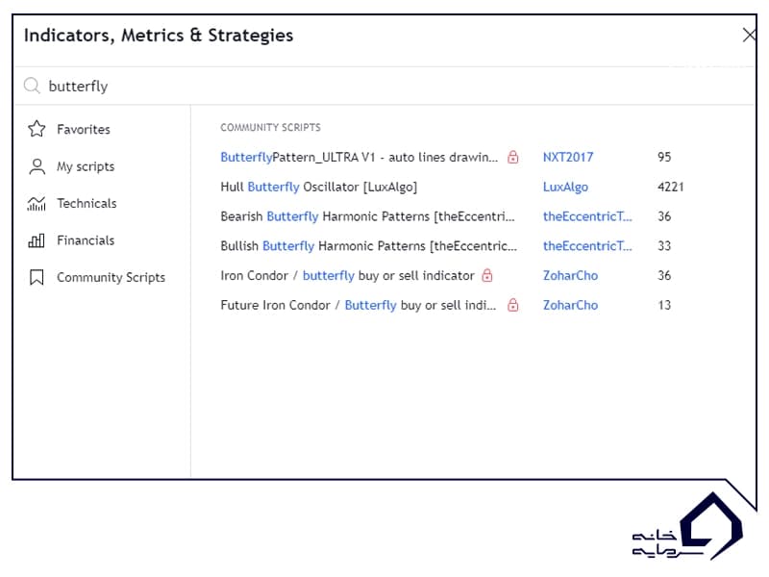Close the Indicators, Metrics & Strategies dialog
Viewport: 769px width, 577px height.
coord(749,35)
